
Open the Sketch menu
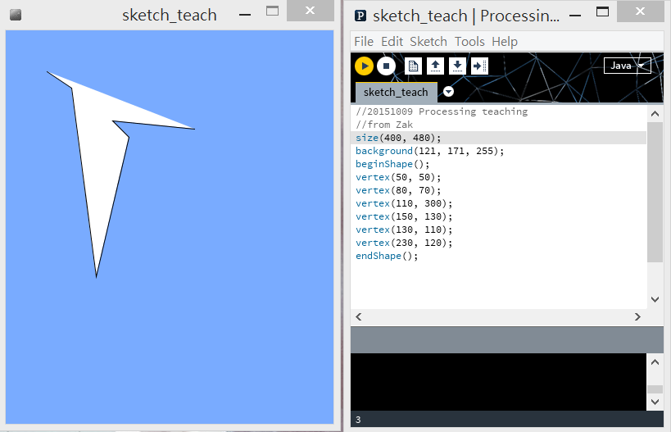click(x=428, y=42)
